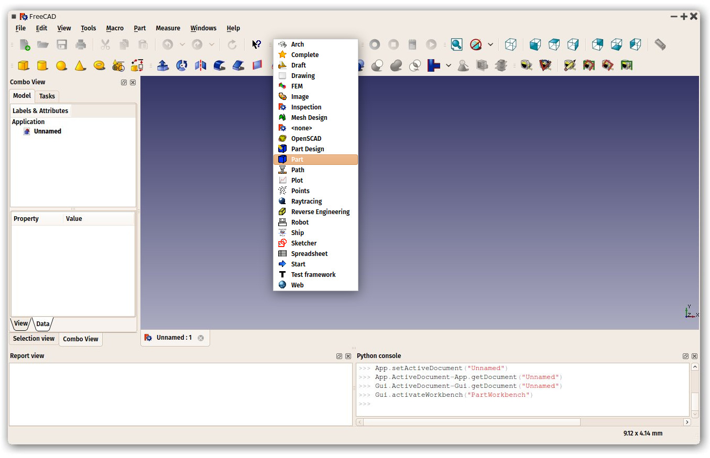The height and width of the screenshot is (458, 710).
Task: Click the Front view cube icon
Action: tap(535, 44)
